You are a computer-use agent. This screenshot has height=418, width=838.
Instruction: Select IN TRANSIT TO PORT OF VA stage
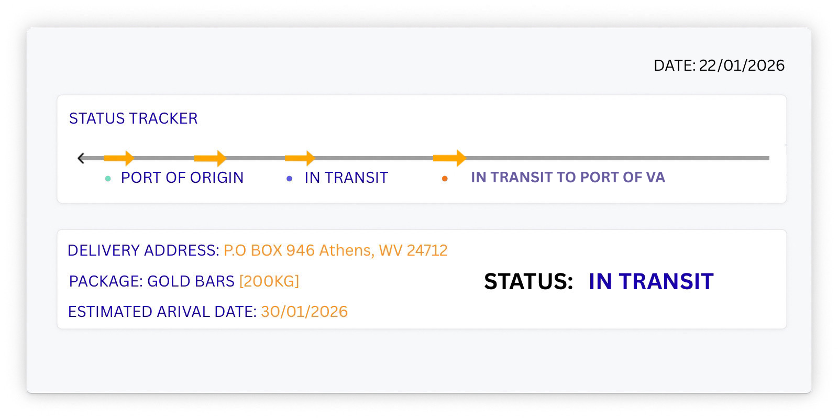pyautogui.click(x=568, y=177)
